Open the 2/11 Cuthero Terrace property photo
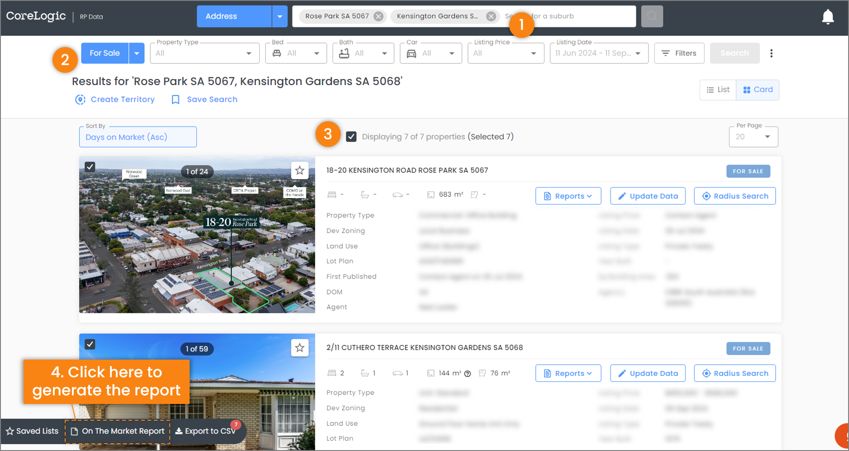This screenshot has height=451, width=849. pos(197,392)
